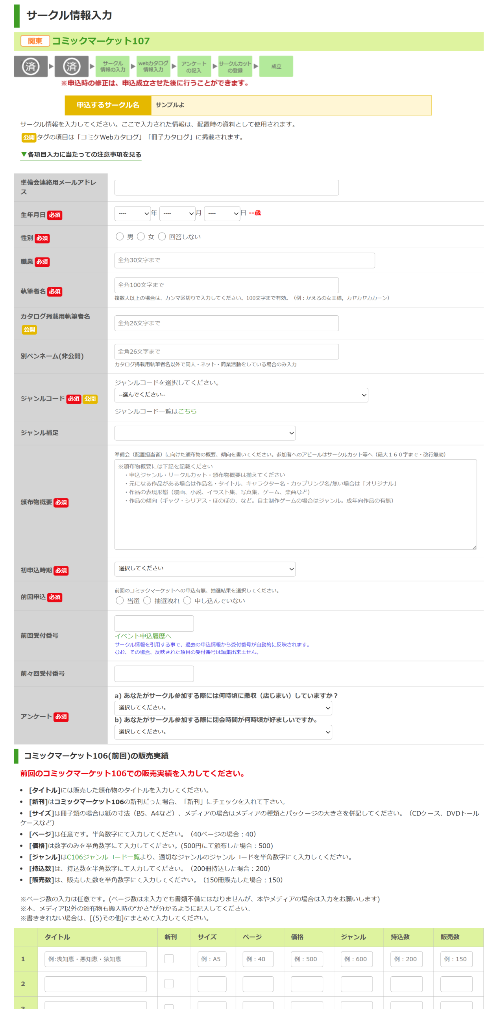Screen dimensions: 499x1009
Task: Click the コミックマーケット107 heading
Action: (101, 41)
